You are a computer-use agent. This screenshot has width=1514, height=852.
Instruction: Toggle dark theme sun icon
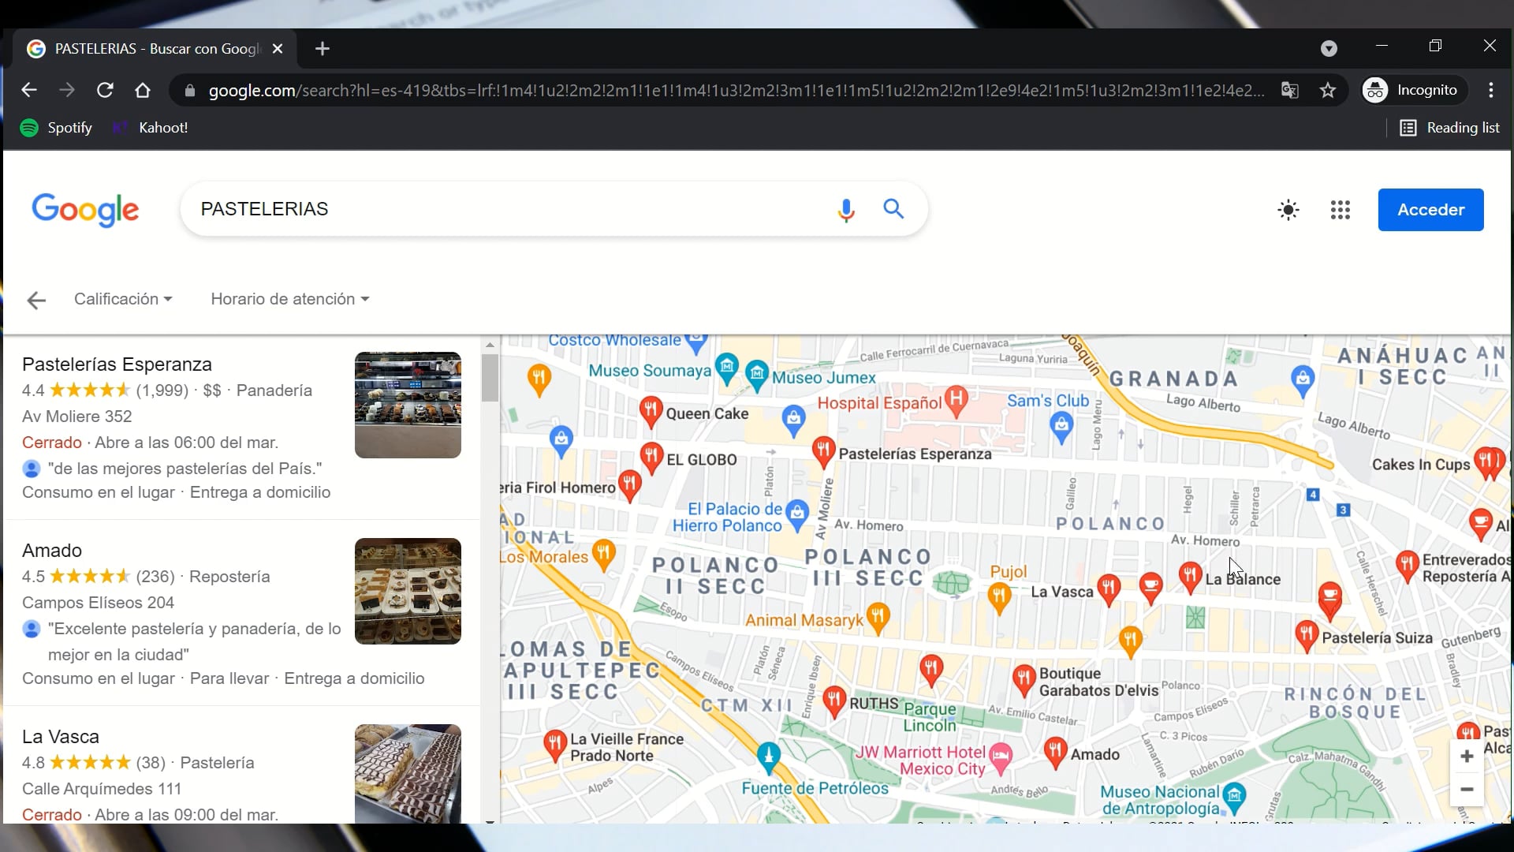[x=1288, y=210]
